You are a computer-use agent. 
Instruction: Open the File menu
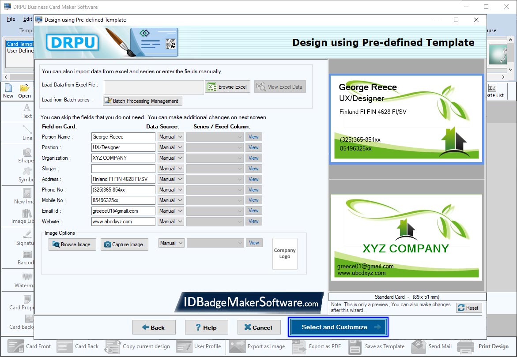pyautogui.click(x=11, y=19)
